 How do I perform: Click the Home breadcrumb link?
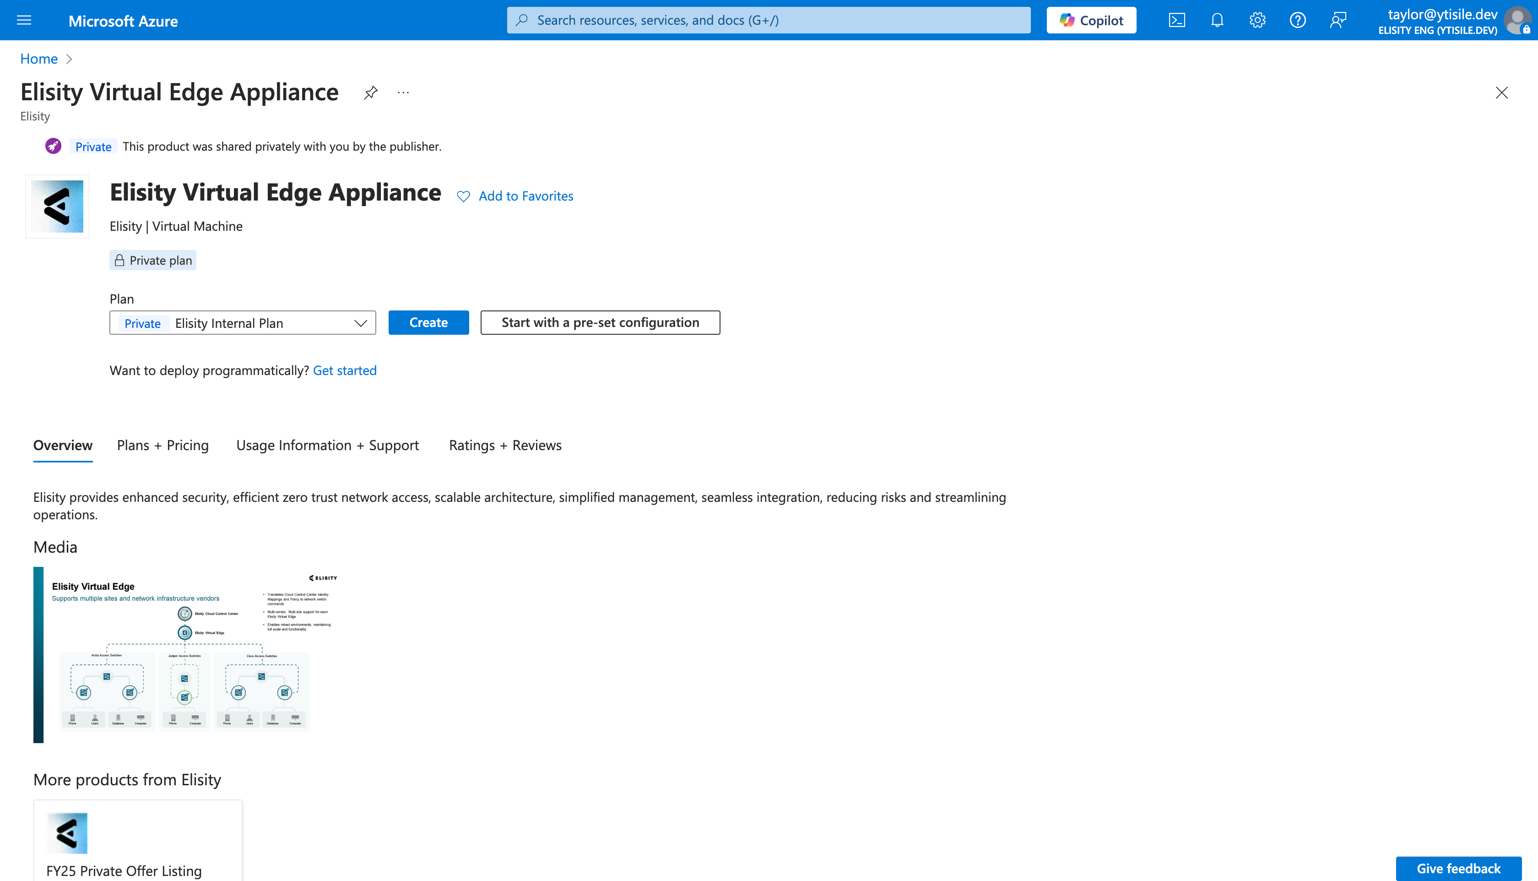pyautogui.click(x=39, y=59)
